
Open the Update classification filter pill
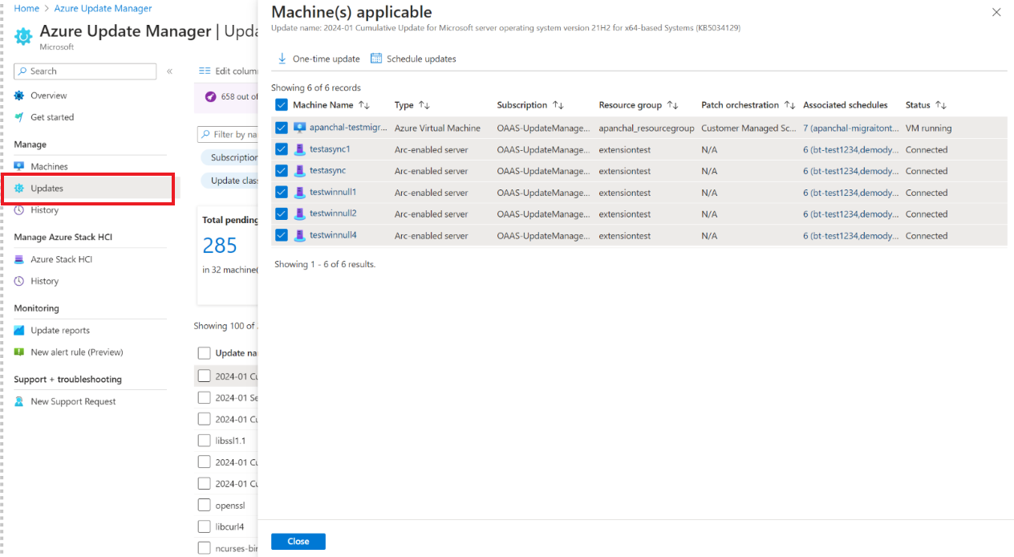click(x=229, y=181)
